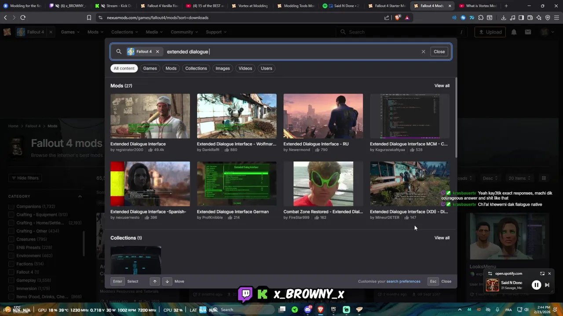Expand the Community menu in Nexus navigation

click(184, 32)
